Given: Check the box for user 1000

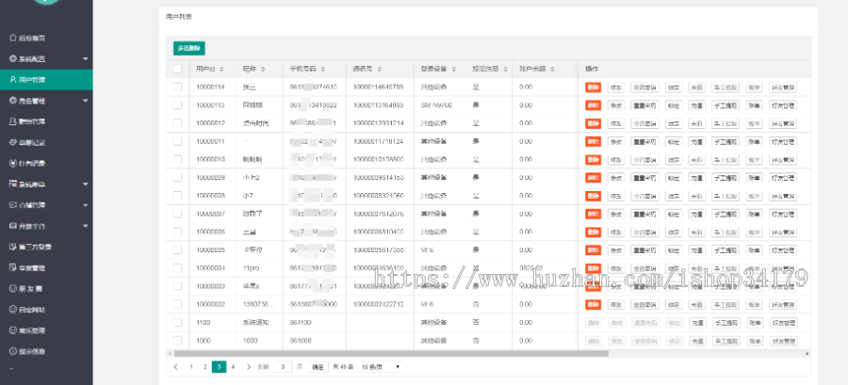Looking at the screenshot, I should coord(177,341).
